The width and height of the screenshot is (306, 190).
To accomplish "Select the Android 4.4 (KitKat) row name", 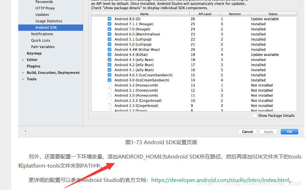I will 131,55.
